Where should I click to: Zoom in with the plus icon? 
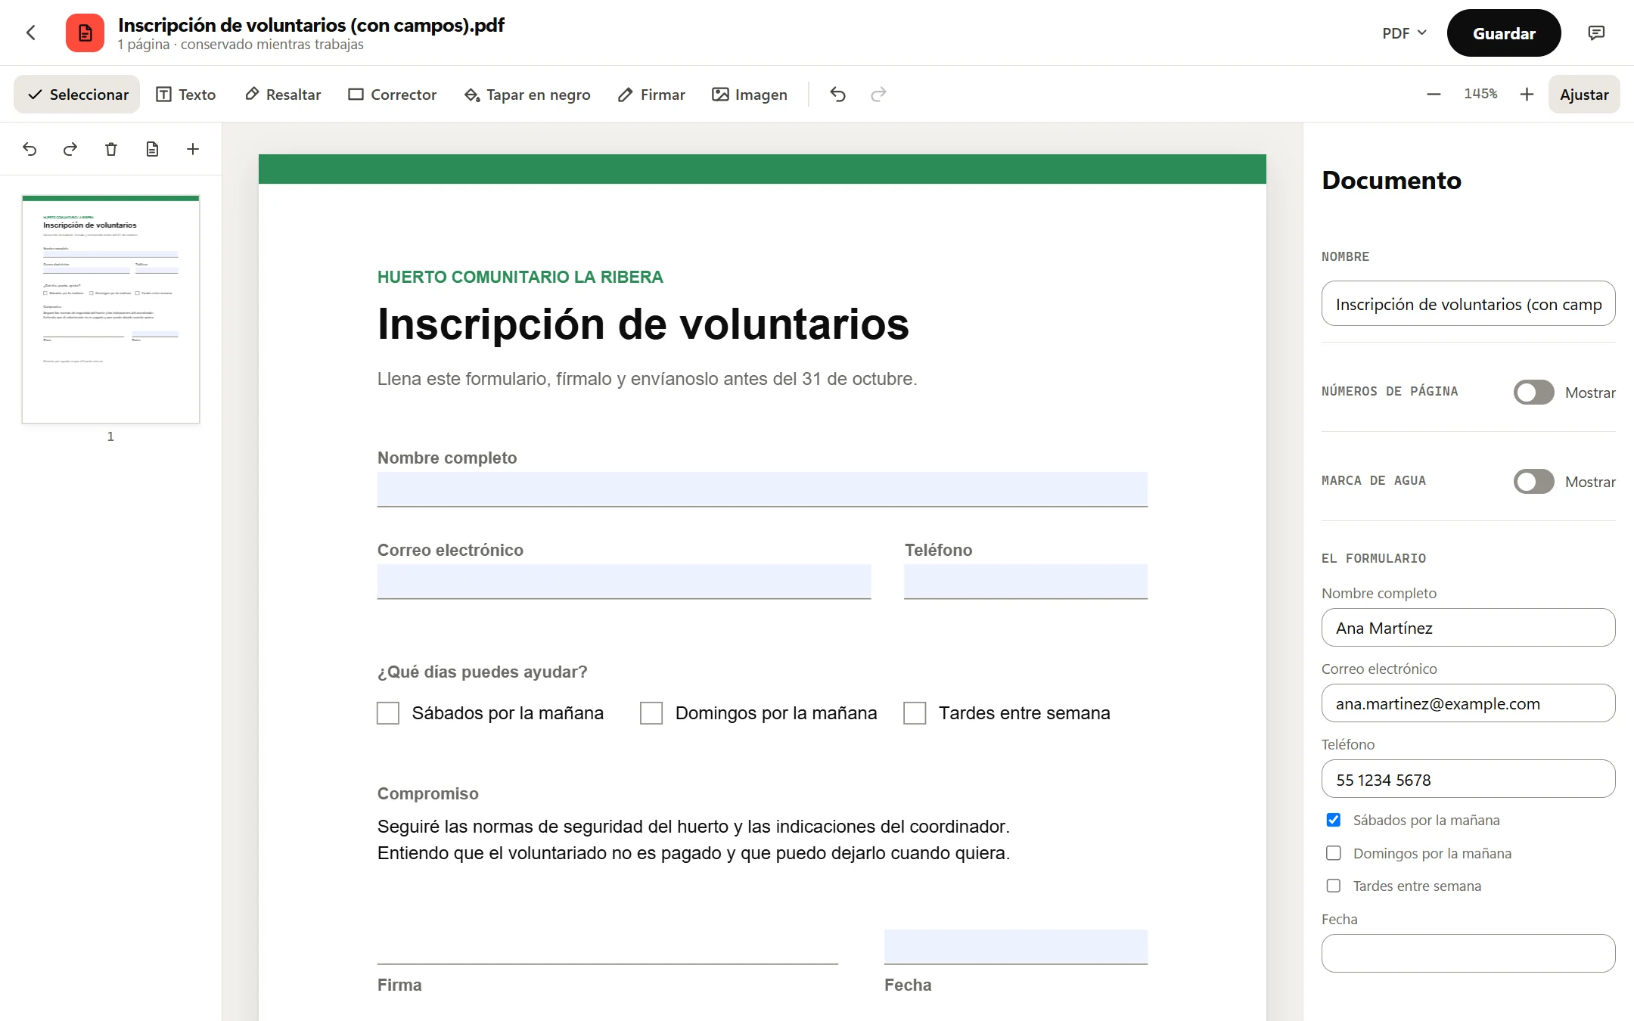pyautogui.click(x=1527, y=95)
